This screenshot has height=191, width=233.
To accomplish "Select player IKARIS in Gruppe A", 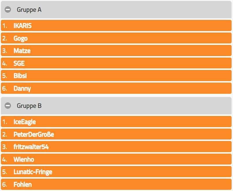I will tap(22, 26).
